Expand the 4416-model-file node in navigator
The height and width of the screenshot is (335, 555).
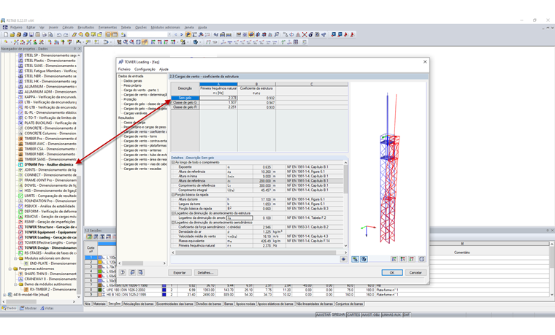click(4, 295)
